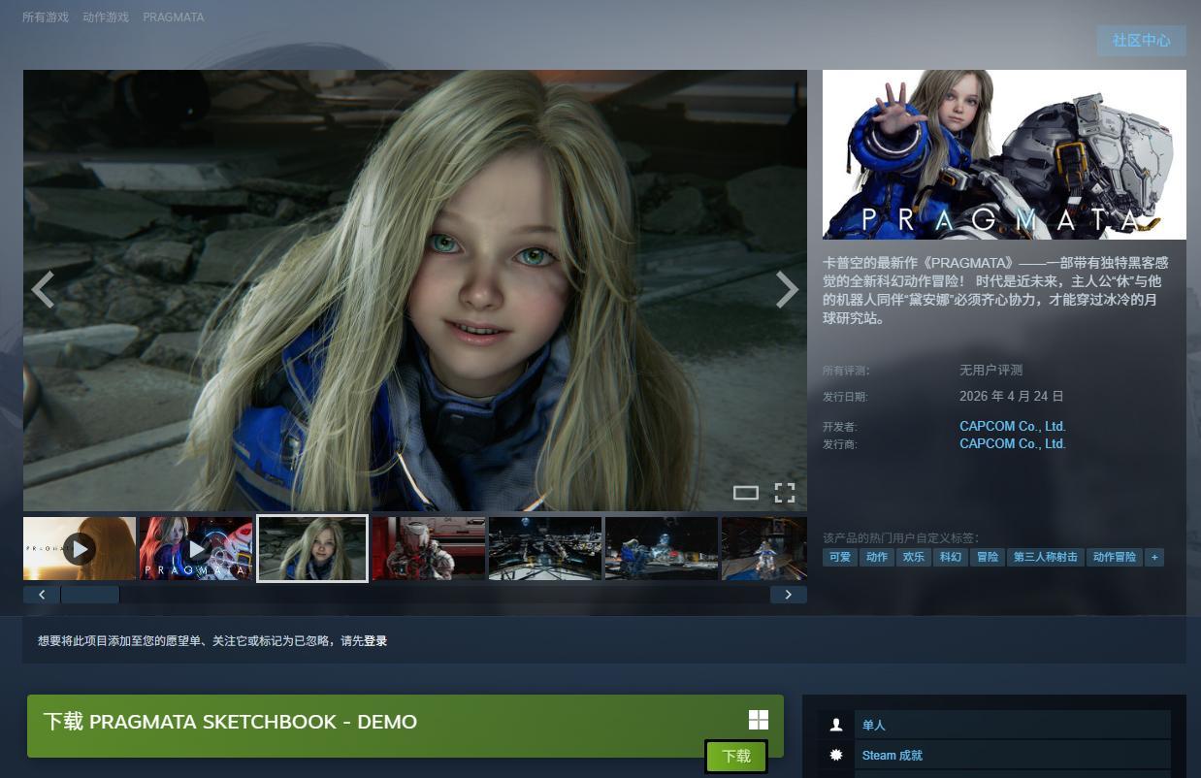The image size is (1201, 778).
Task: Grab the thumbnail strip scrollbar handle
Action: [90, 595]
